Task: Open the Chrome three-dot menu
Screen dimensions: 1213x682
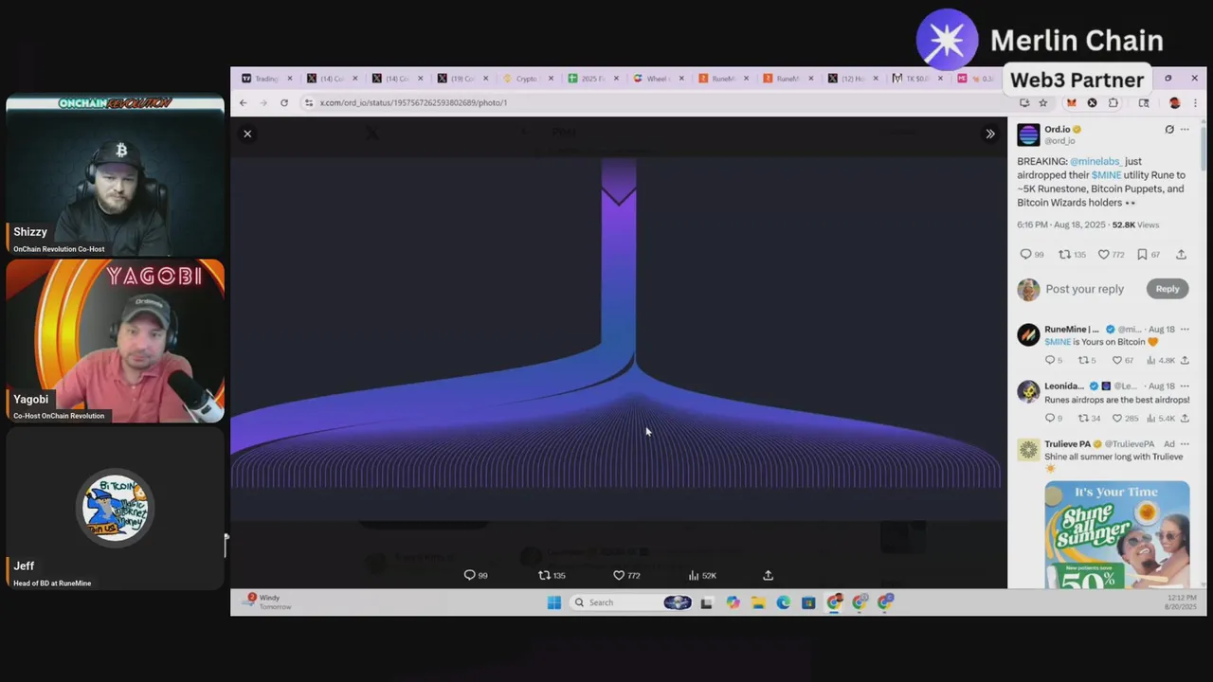Action: click(1195, 102)
